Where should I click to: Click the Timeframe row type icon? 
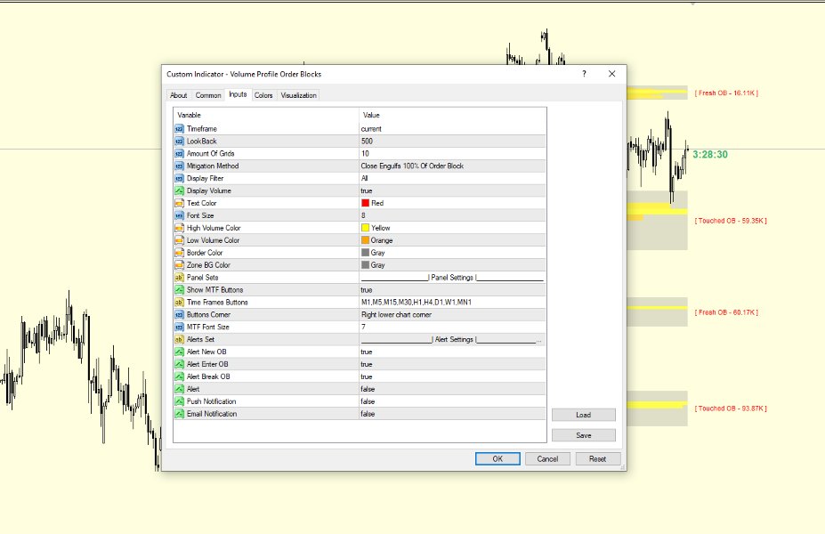(x=180, y=129)
